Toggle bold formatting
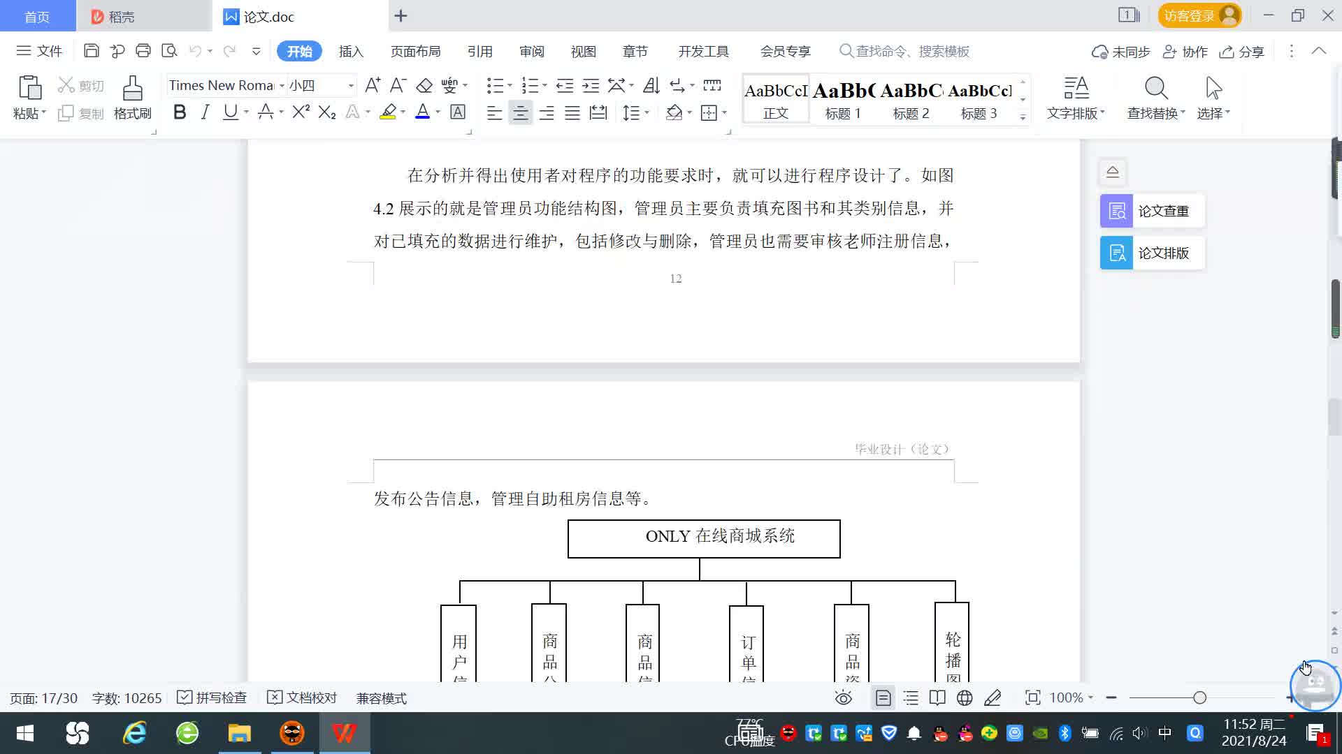Viewport: 1342px width, 754px height. point(180,112)
